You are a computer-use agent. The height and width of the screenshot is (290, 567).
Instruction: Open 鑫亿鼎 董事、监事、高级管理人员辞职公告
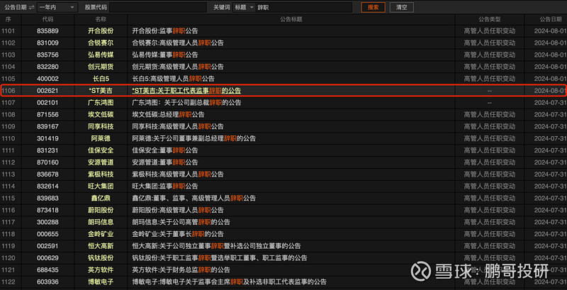click(x=193, y=198)
